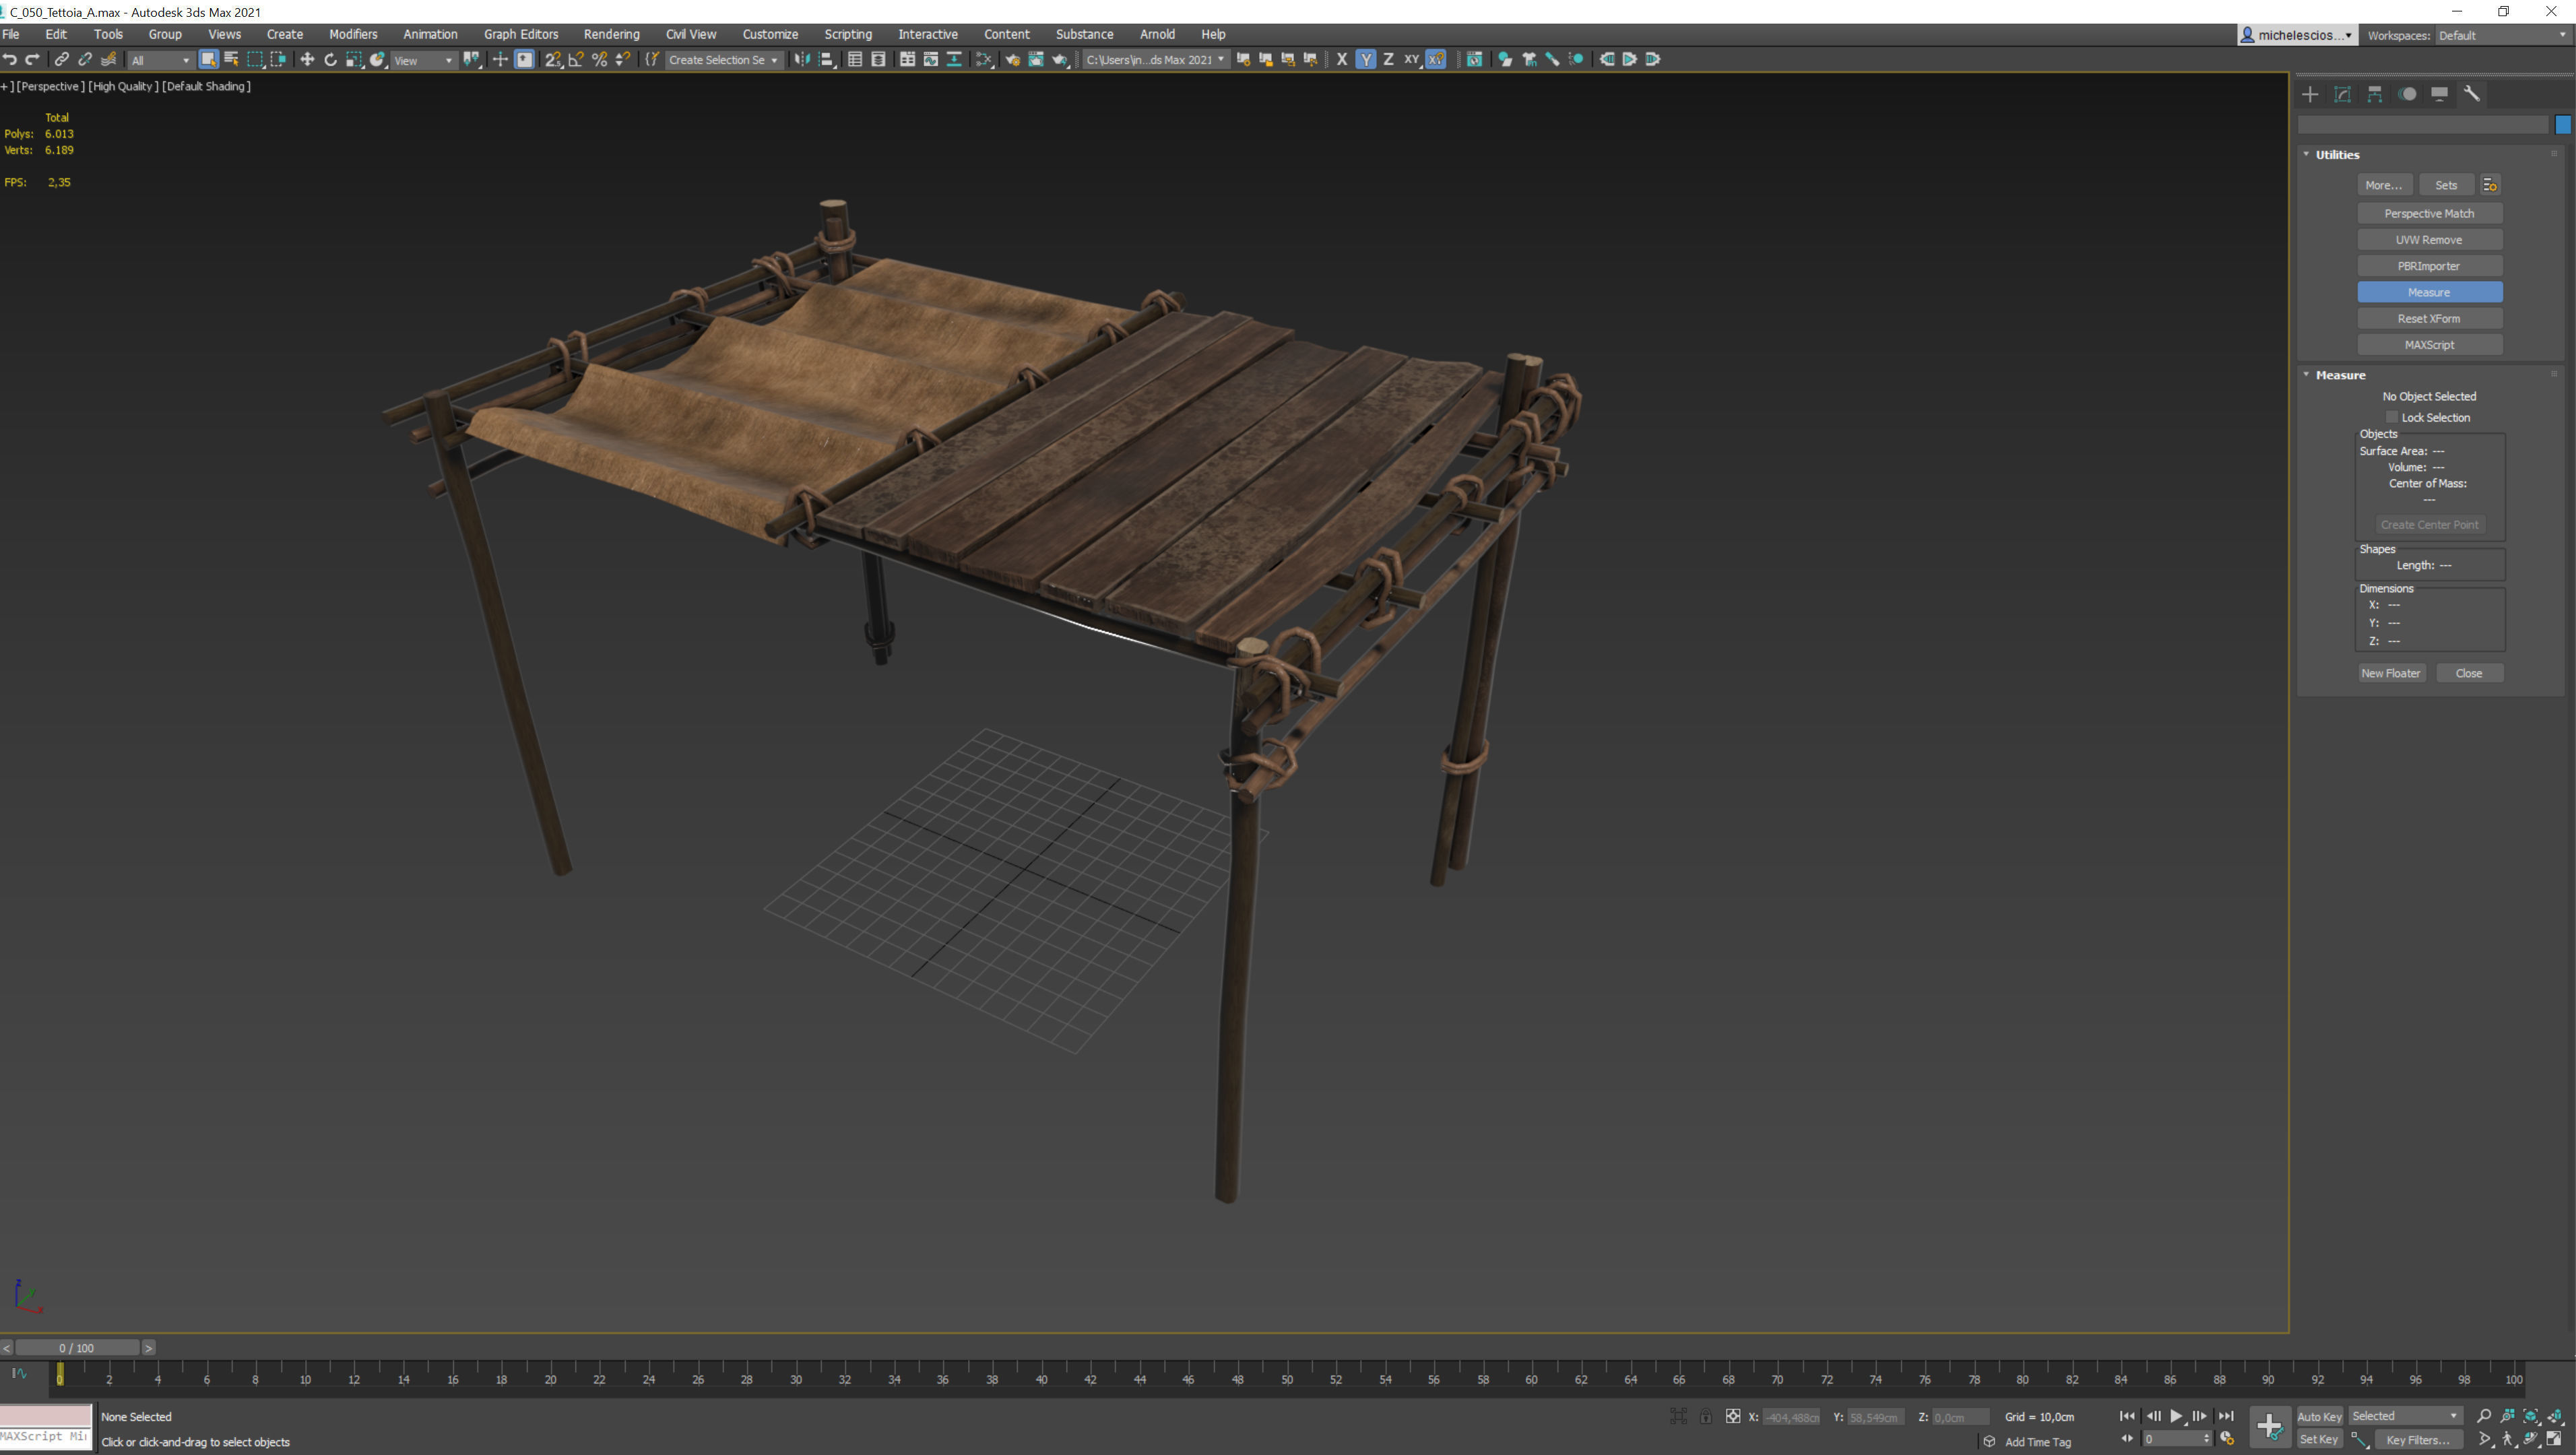Click the Sets button
Image resolution: width=2576 pixels, height=1455 pixels.
point(2446,185)
